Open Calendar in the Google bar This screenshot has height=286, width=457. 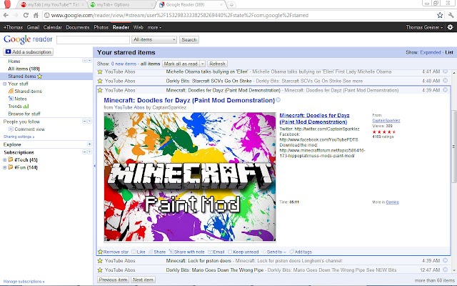(x=52, y=27)
